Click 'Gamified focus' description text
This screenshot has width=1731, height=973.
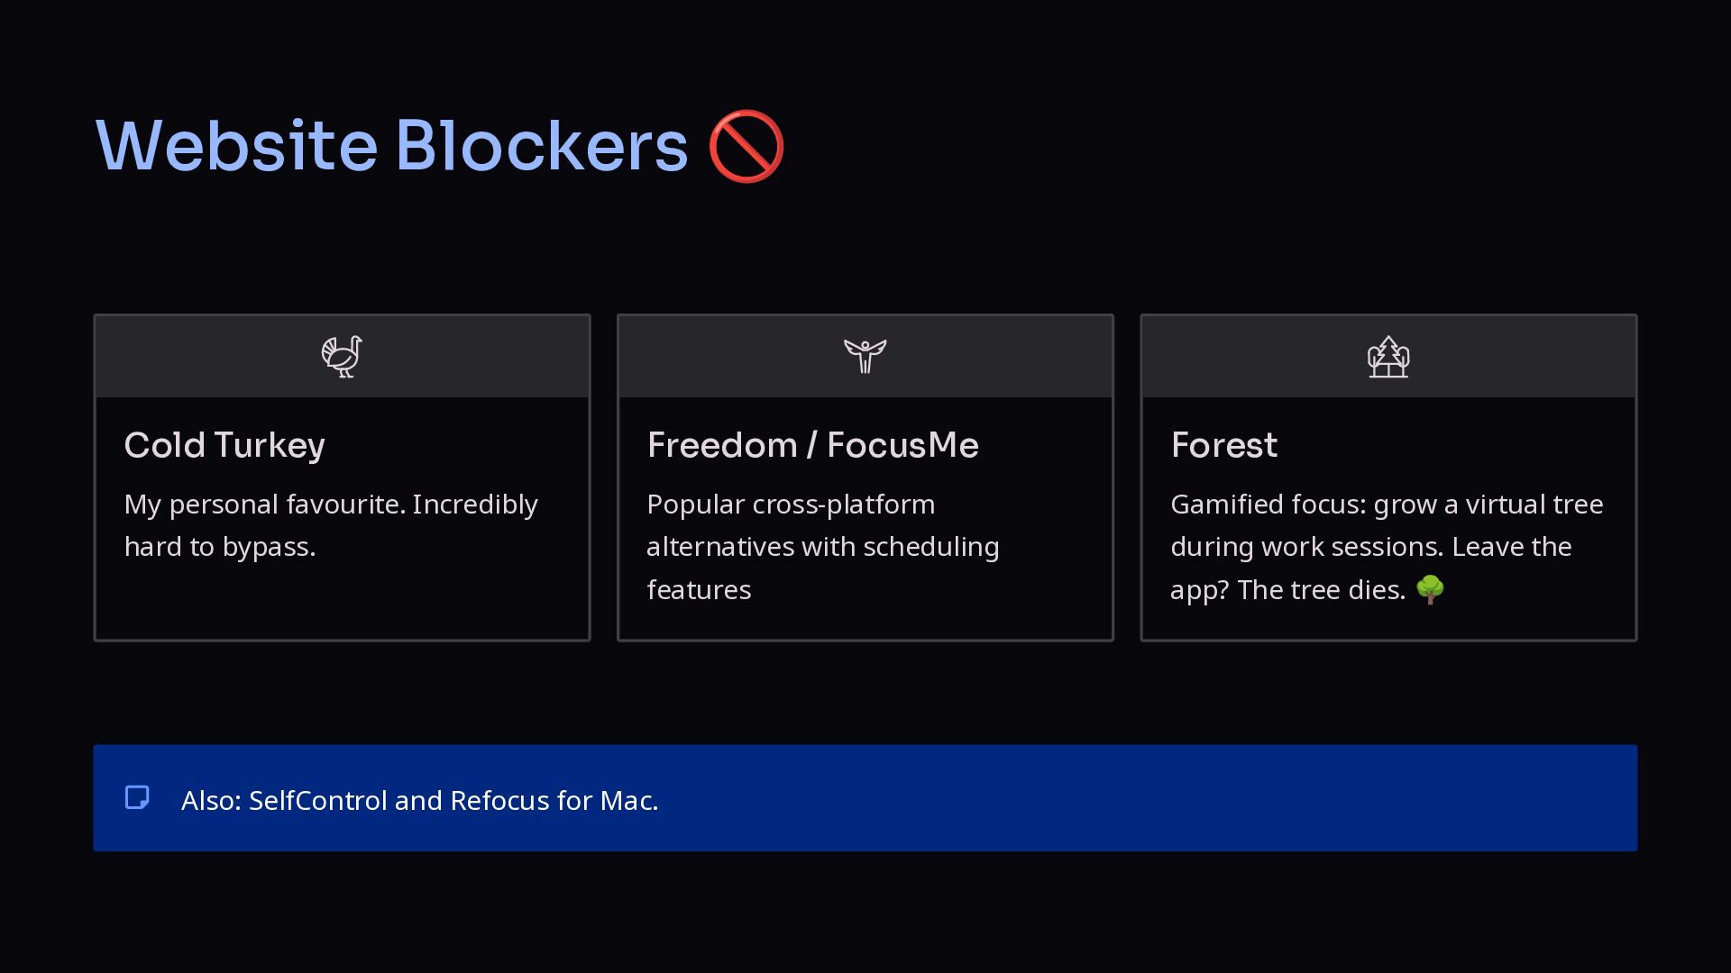point(1387,546)
